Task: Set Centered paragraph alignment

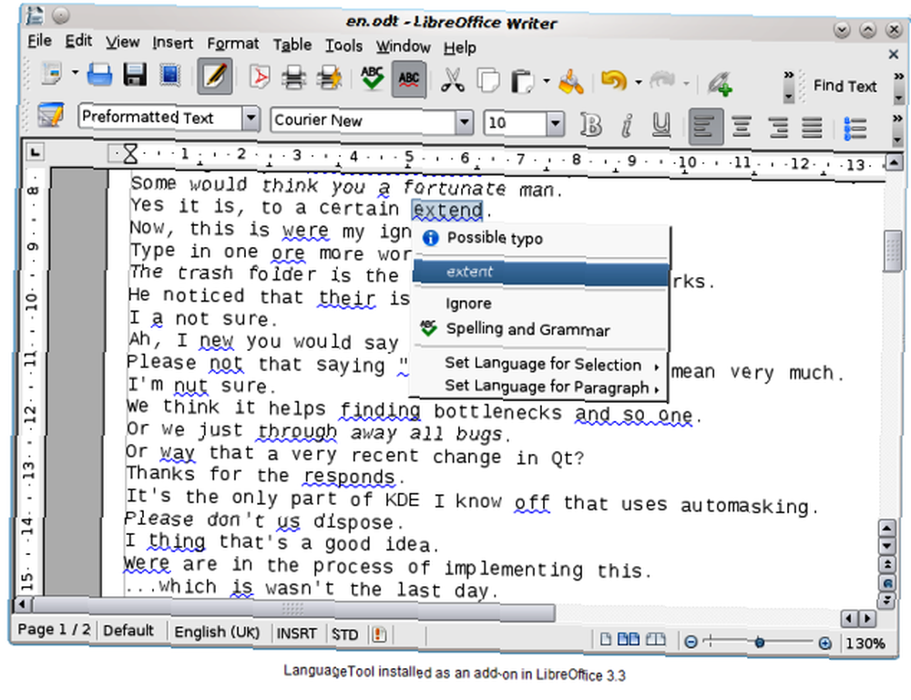Action: (x=742, y=127)
